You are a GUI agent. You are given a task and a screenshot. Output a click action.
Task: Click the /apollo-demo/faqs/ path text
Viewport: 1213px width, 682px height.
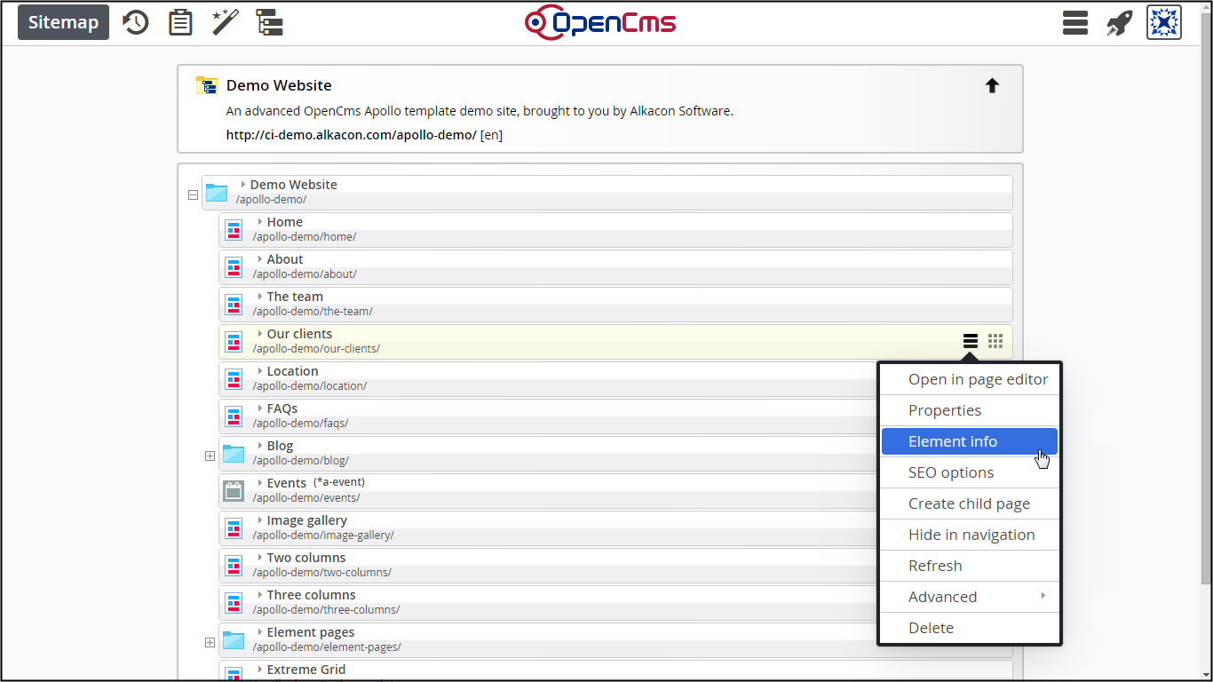(300, 424)
